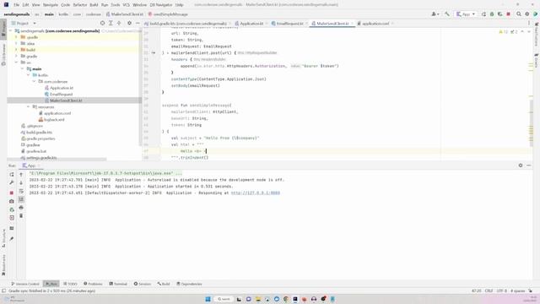Image resolution: width=540 pixels, height=304 pixels.
Task: Collapse the main folder
Action: [23, 69]
